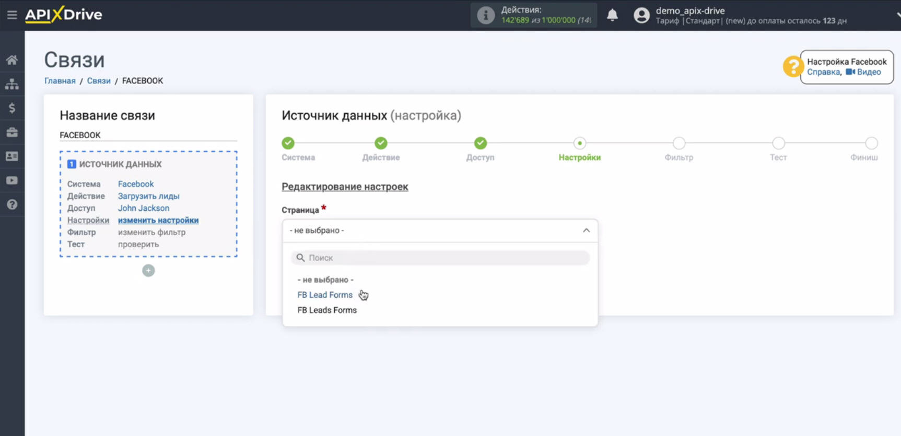901x436 pixels.
Task: Click изменить фильтр text
Action: [x=151, y=232]
